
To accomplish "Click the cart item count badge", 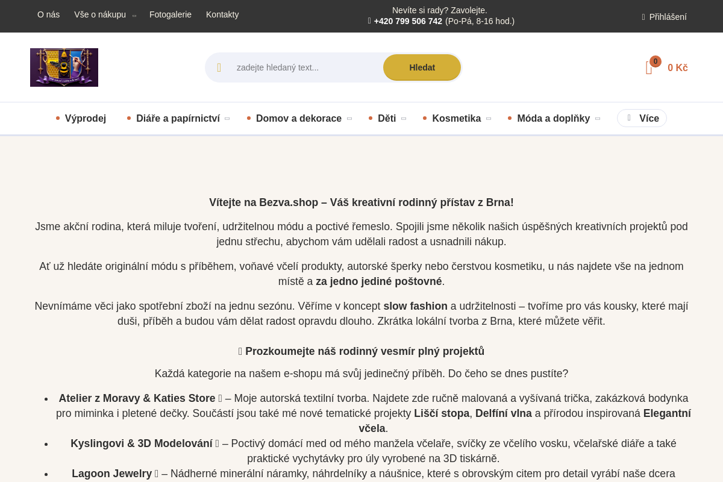I will click(656, 61).
